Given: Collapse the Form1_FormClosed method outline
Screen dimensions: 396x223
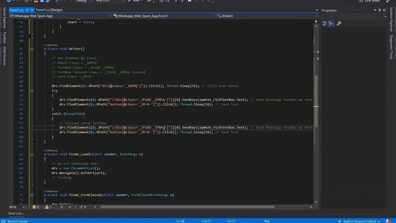Looking at the screenshot, I should pyautogui.click(x=32, y=195).
